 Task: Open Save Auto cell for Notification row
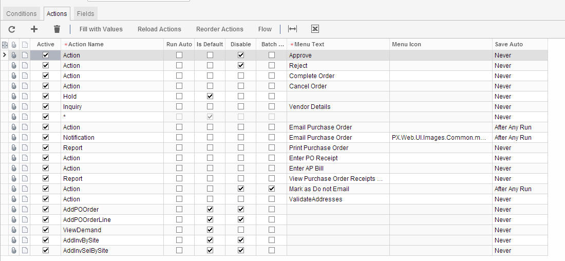[x=520, y=137]
